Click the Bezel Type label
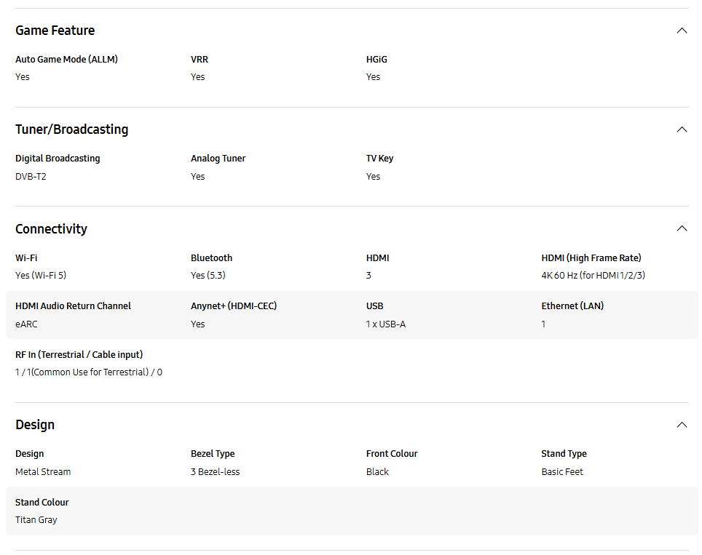This screenshot has width=702, height=555. 213,453
